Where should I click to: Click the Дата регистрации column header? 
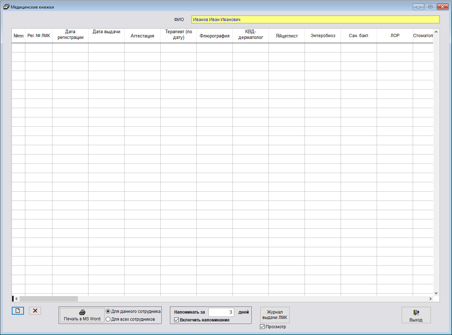[x=70, y=36]
